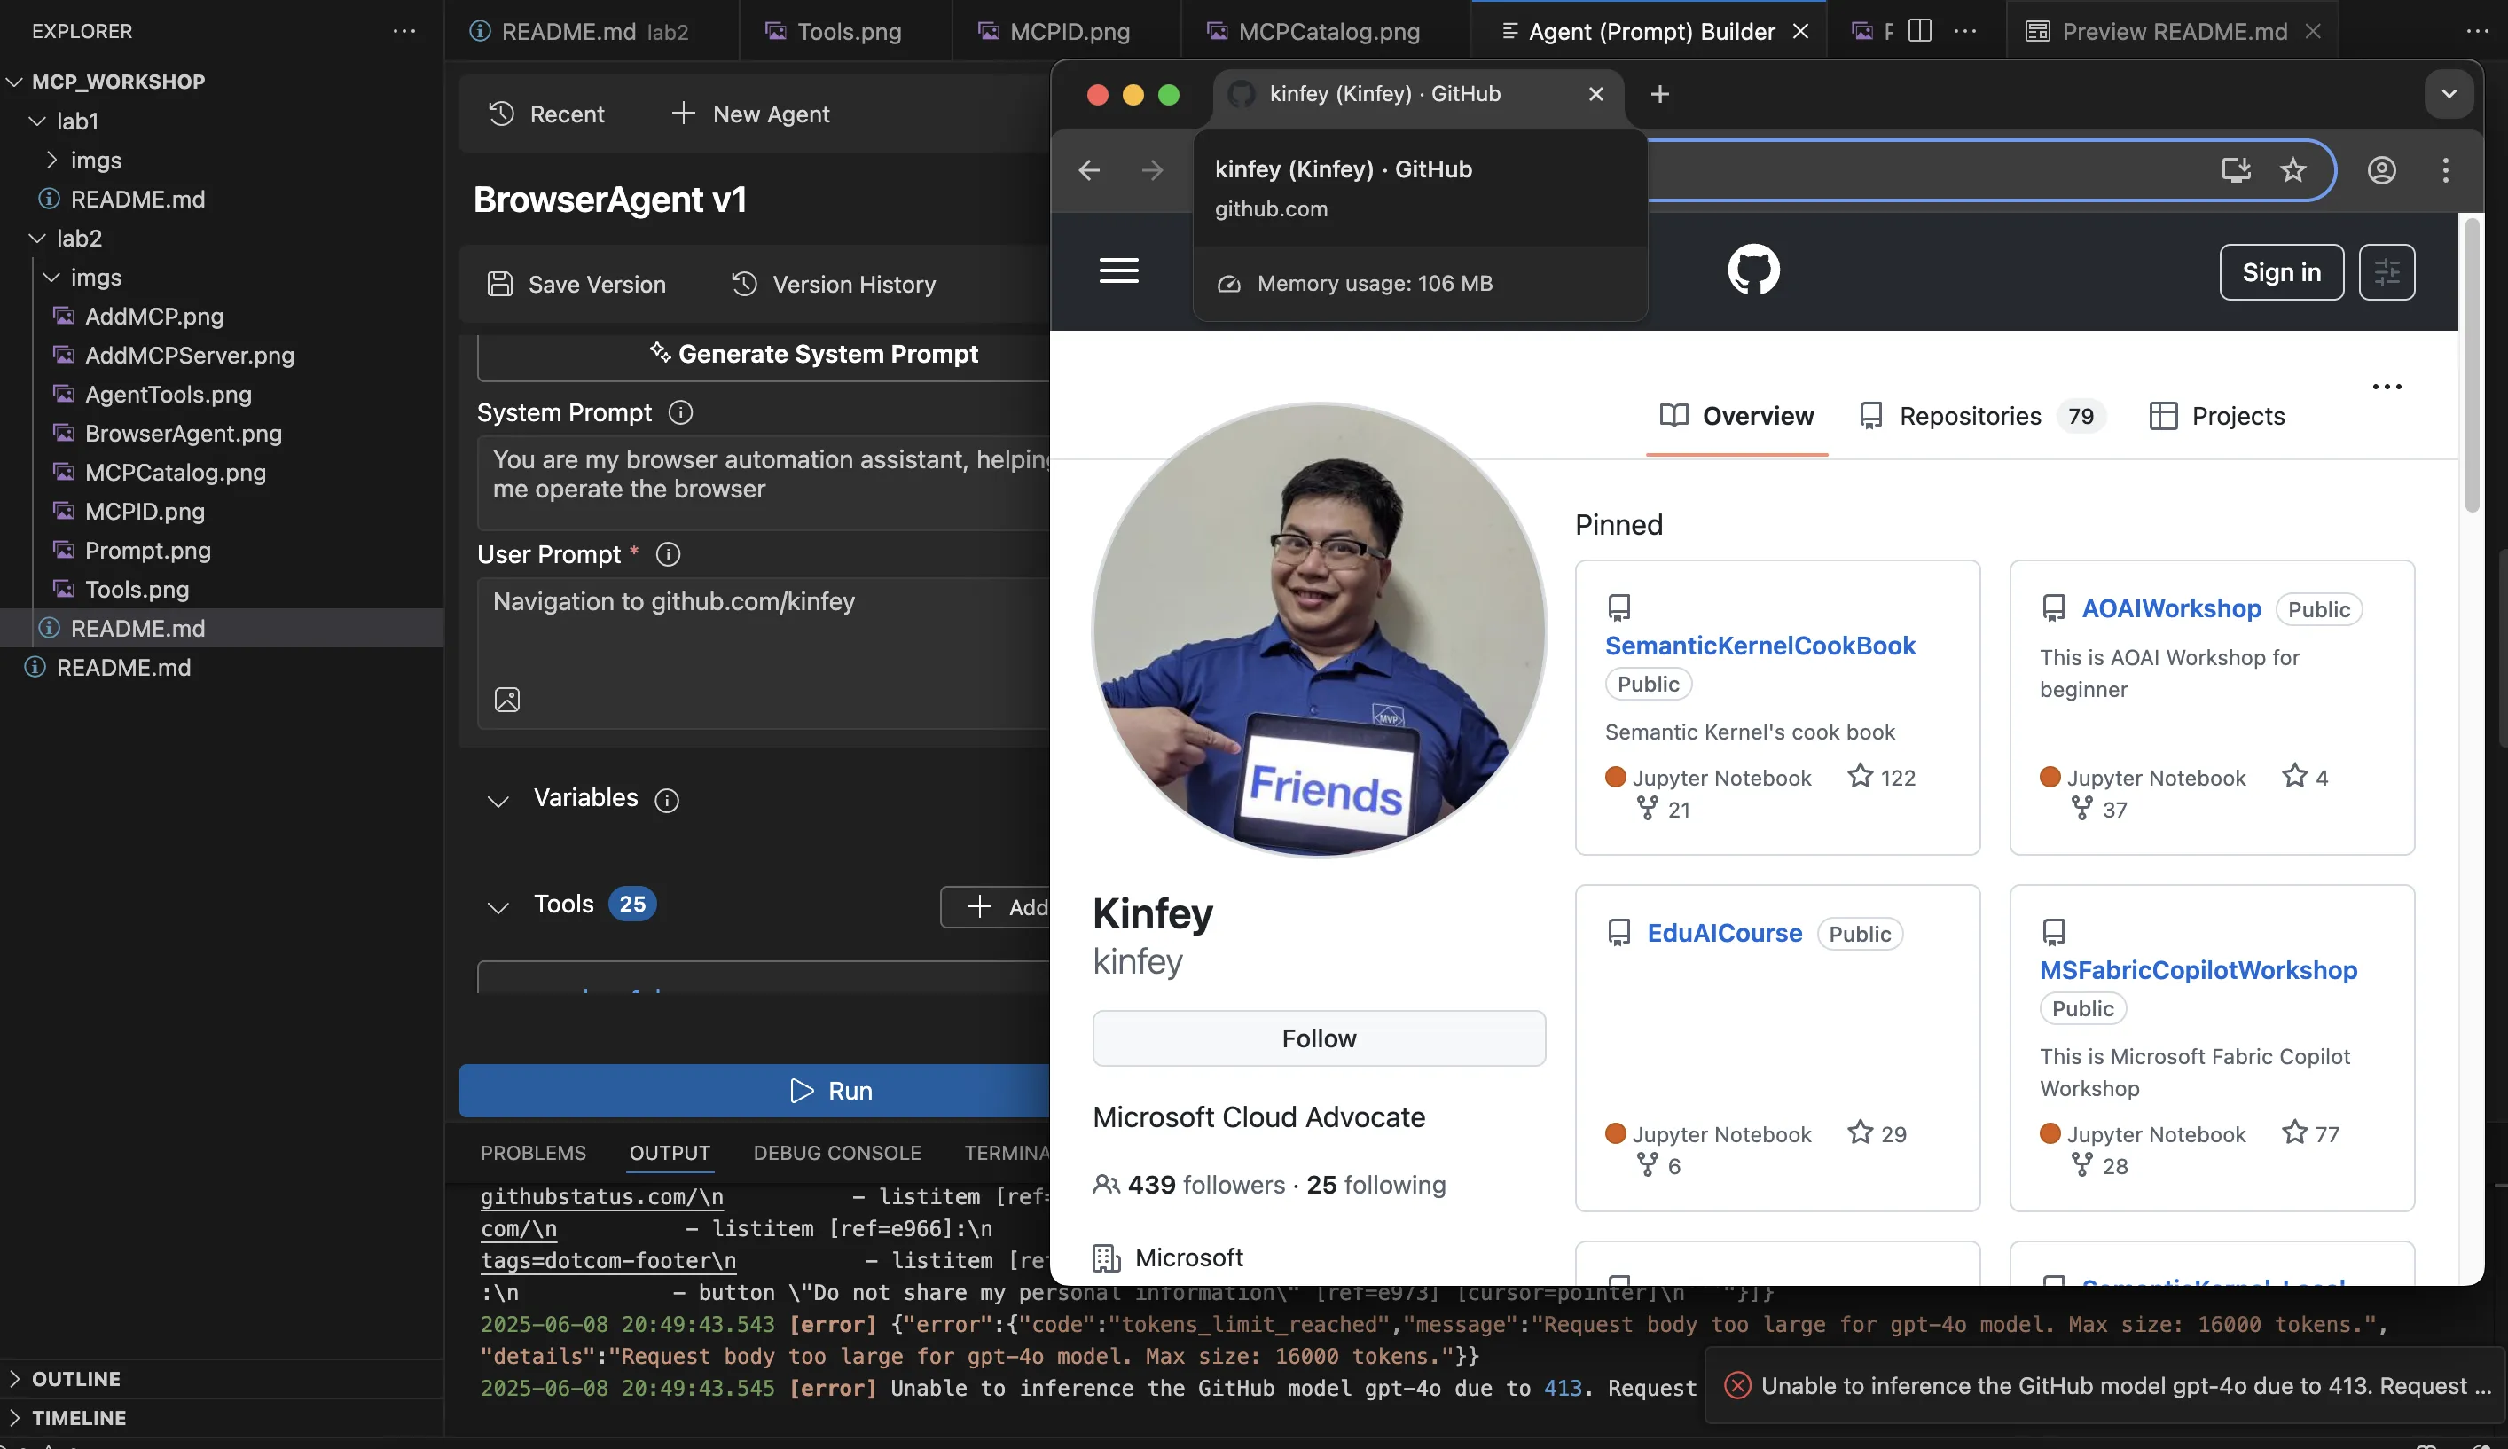Open the GitHub appearance settings icon beside Sign in
2508x1449 pixels.
click(2387, 271)
